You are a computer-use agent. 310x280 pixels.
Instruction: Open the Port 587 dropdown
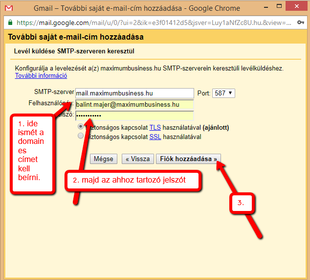pos(223,93)
